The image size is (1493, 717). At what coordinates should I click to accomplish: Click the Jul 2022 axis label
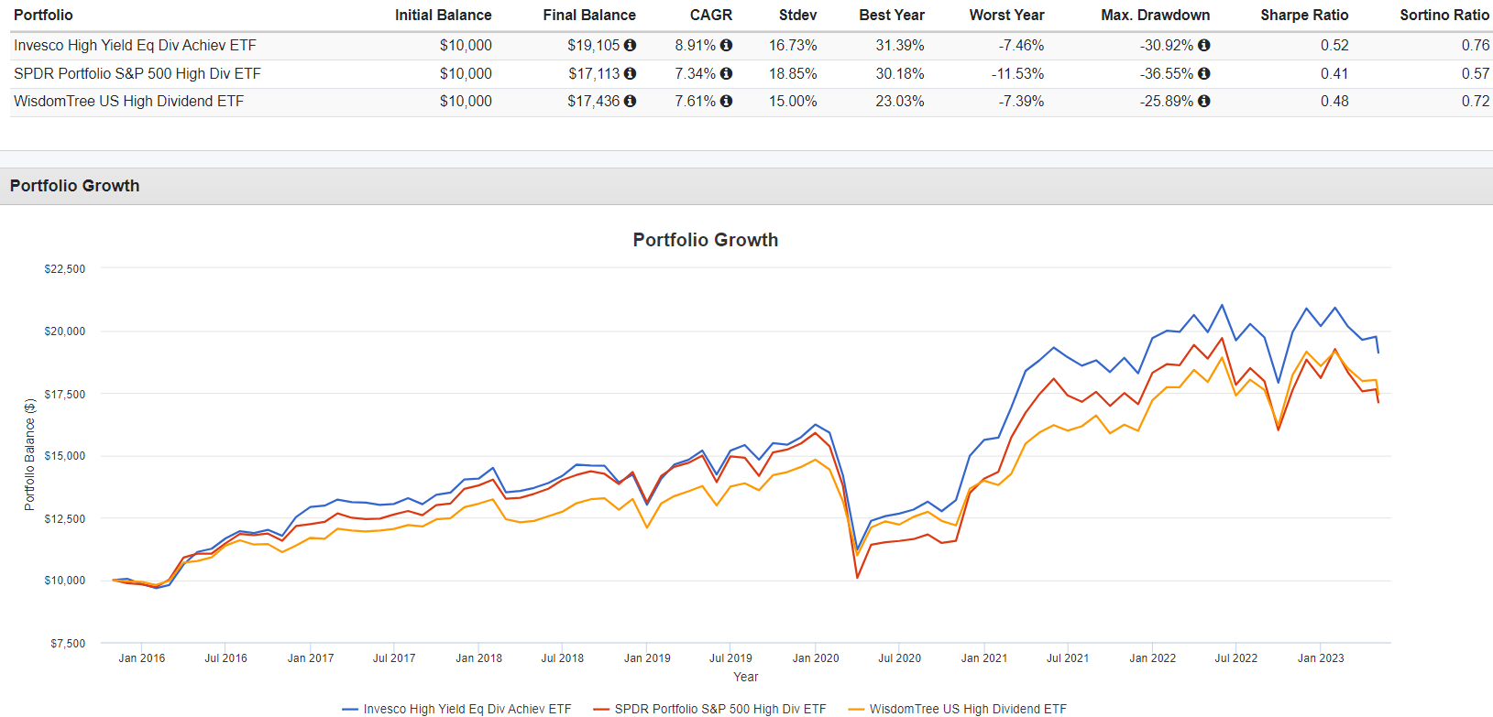click(1236, 657)
